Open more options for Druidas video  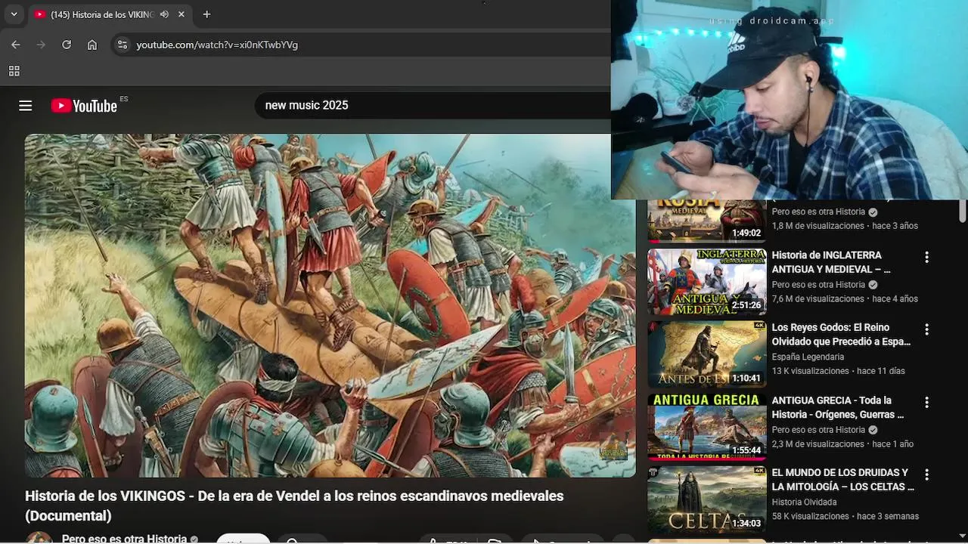coord(926,475)
